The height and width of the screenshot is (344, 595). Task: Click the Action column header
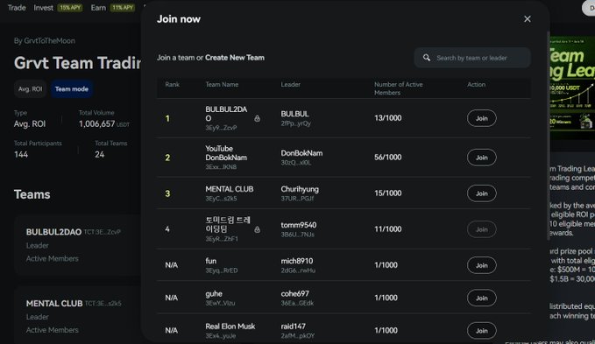click(x=476, y=85)
